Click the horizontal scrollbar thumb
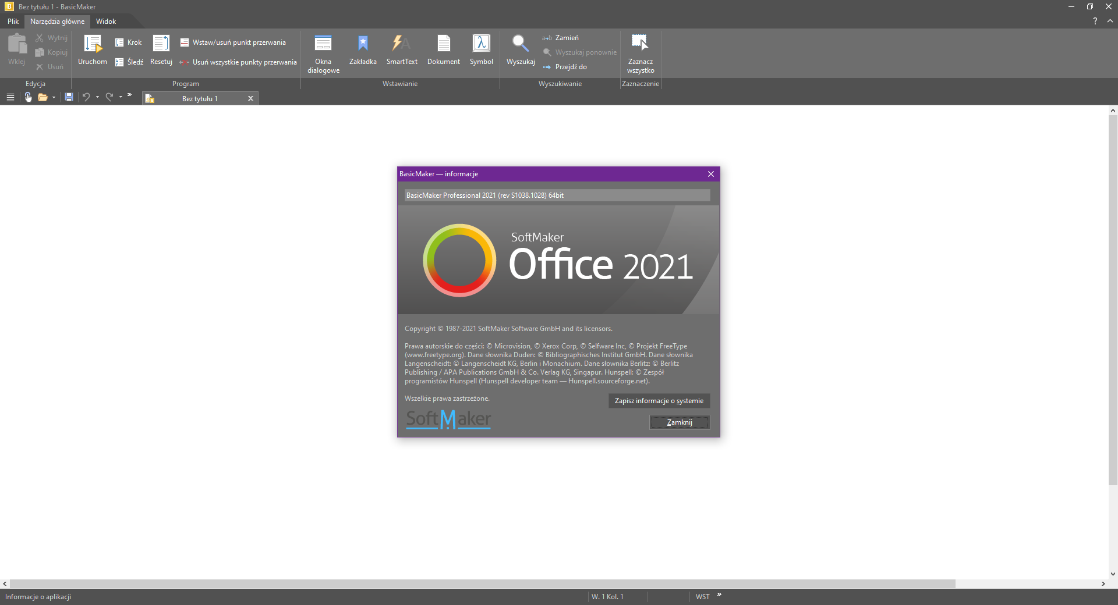The width and height of the screenshot is (1118, 605). click(483, 583)
